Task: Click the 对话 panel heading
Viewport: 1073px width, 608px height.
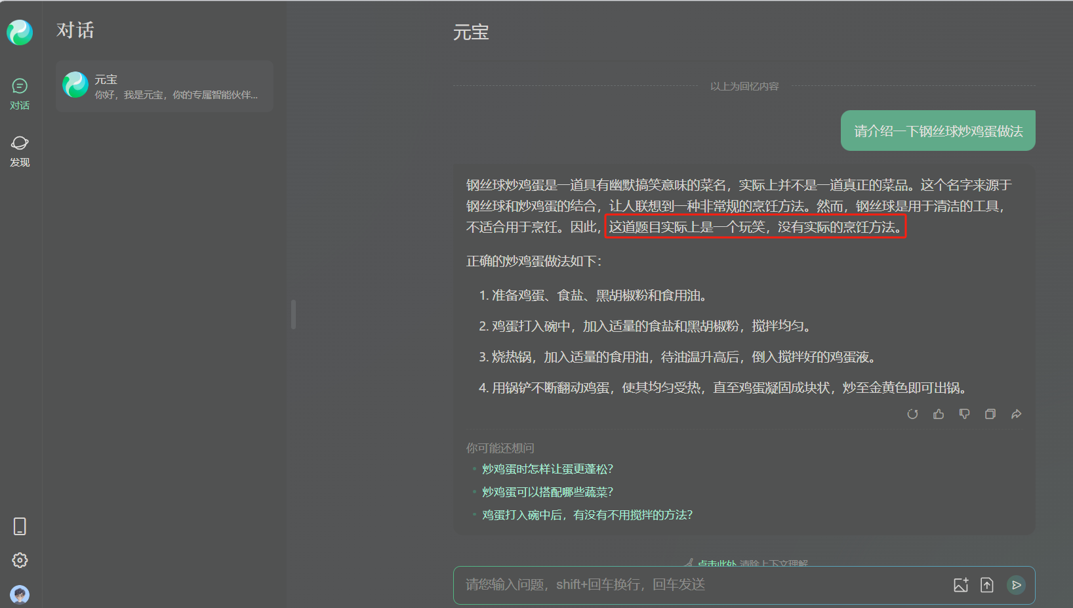Action: click(x=75, y=30)
